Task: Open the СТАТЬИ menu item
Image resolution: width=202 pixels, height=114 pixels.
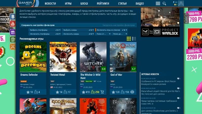Action: pyautogui.click(x=122, y=3)
